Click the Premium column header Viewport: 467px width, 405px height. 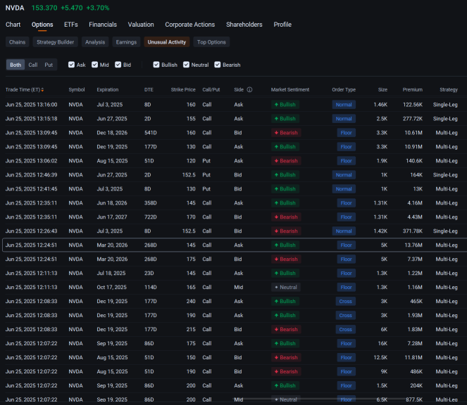413,90
